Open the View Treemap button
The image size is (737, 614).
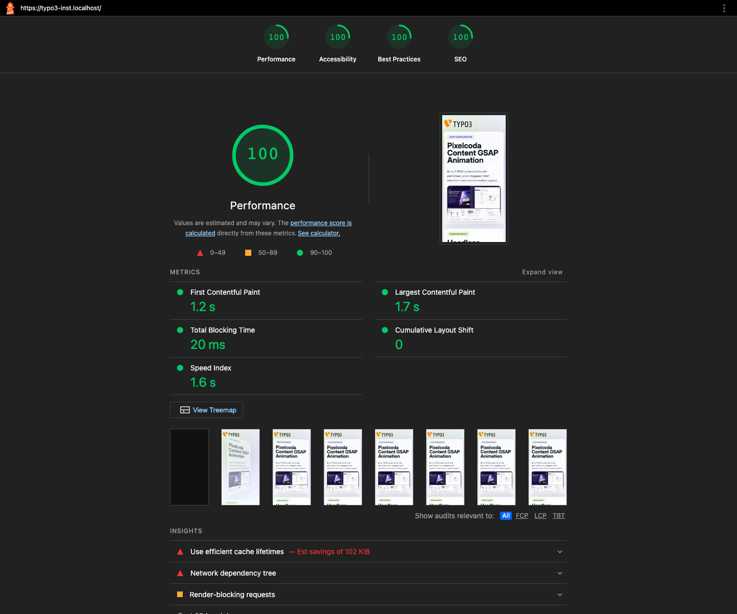(x=206, y=410)
